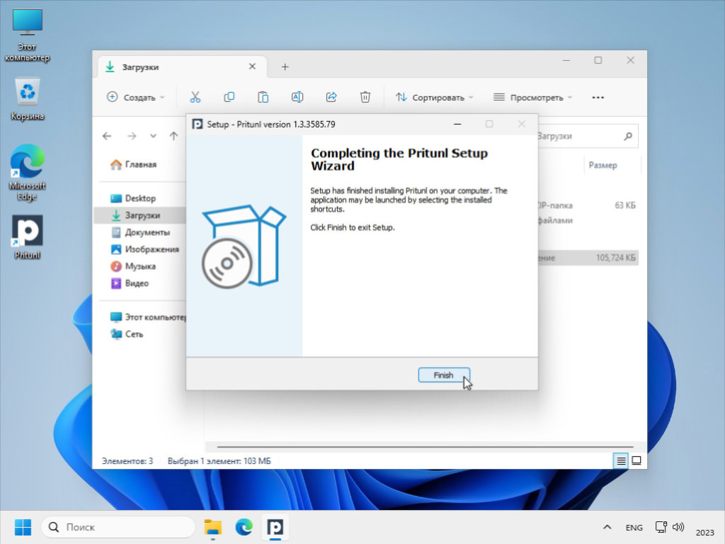Image resolution: width=725 pixels, height=544 pixels.
Task: Click the horizontal scrollbar in Explorer
Action: pos(425,448)
